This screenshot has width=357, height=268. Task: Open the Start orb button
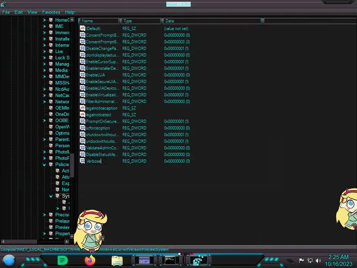9,260
